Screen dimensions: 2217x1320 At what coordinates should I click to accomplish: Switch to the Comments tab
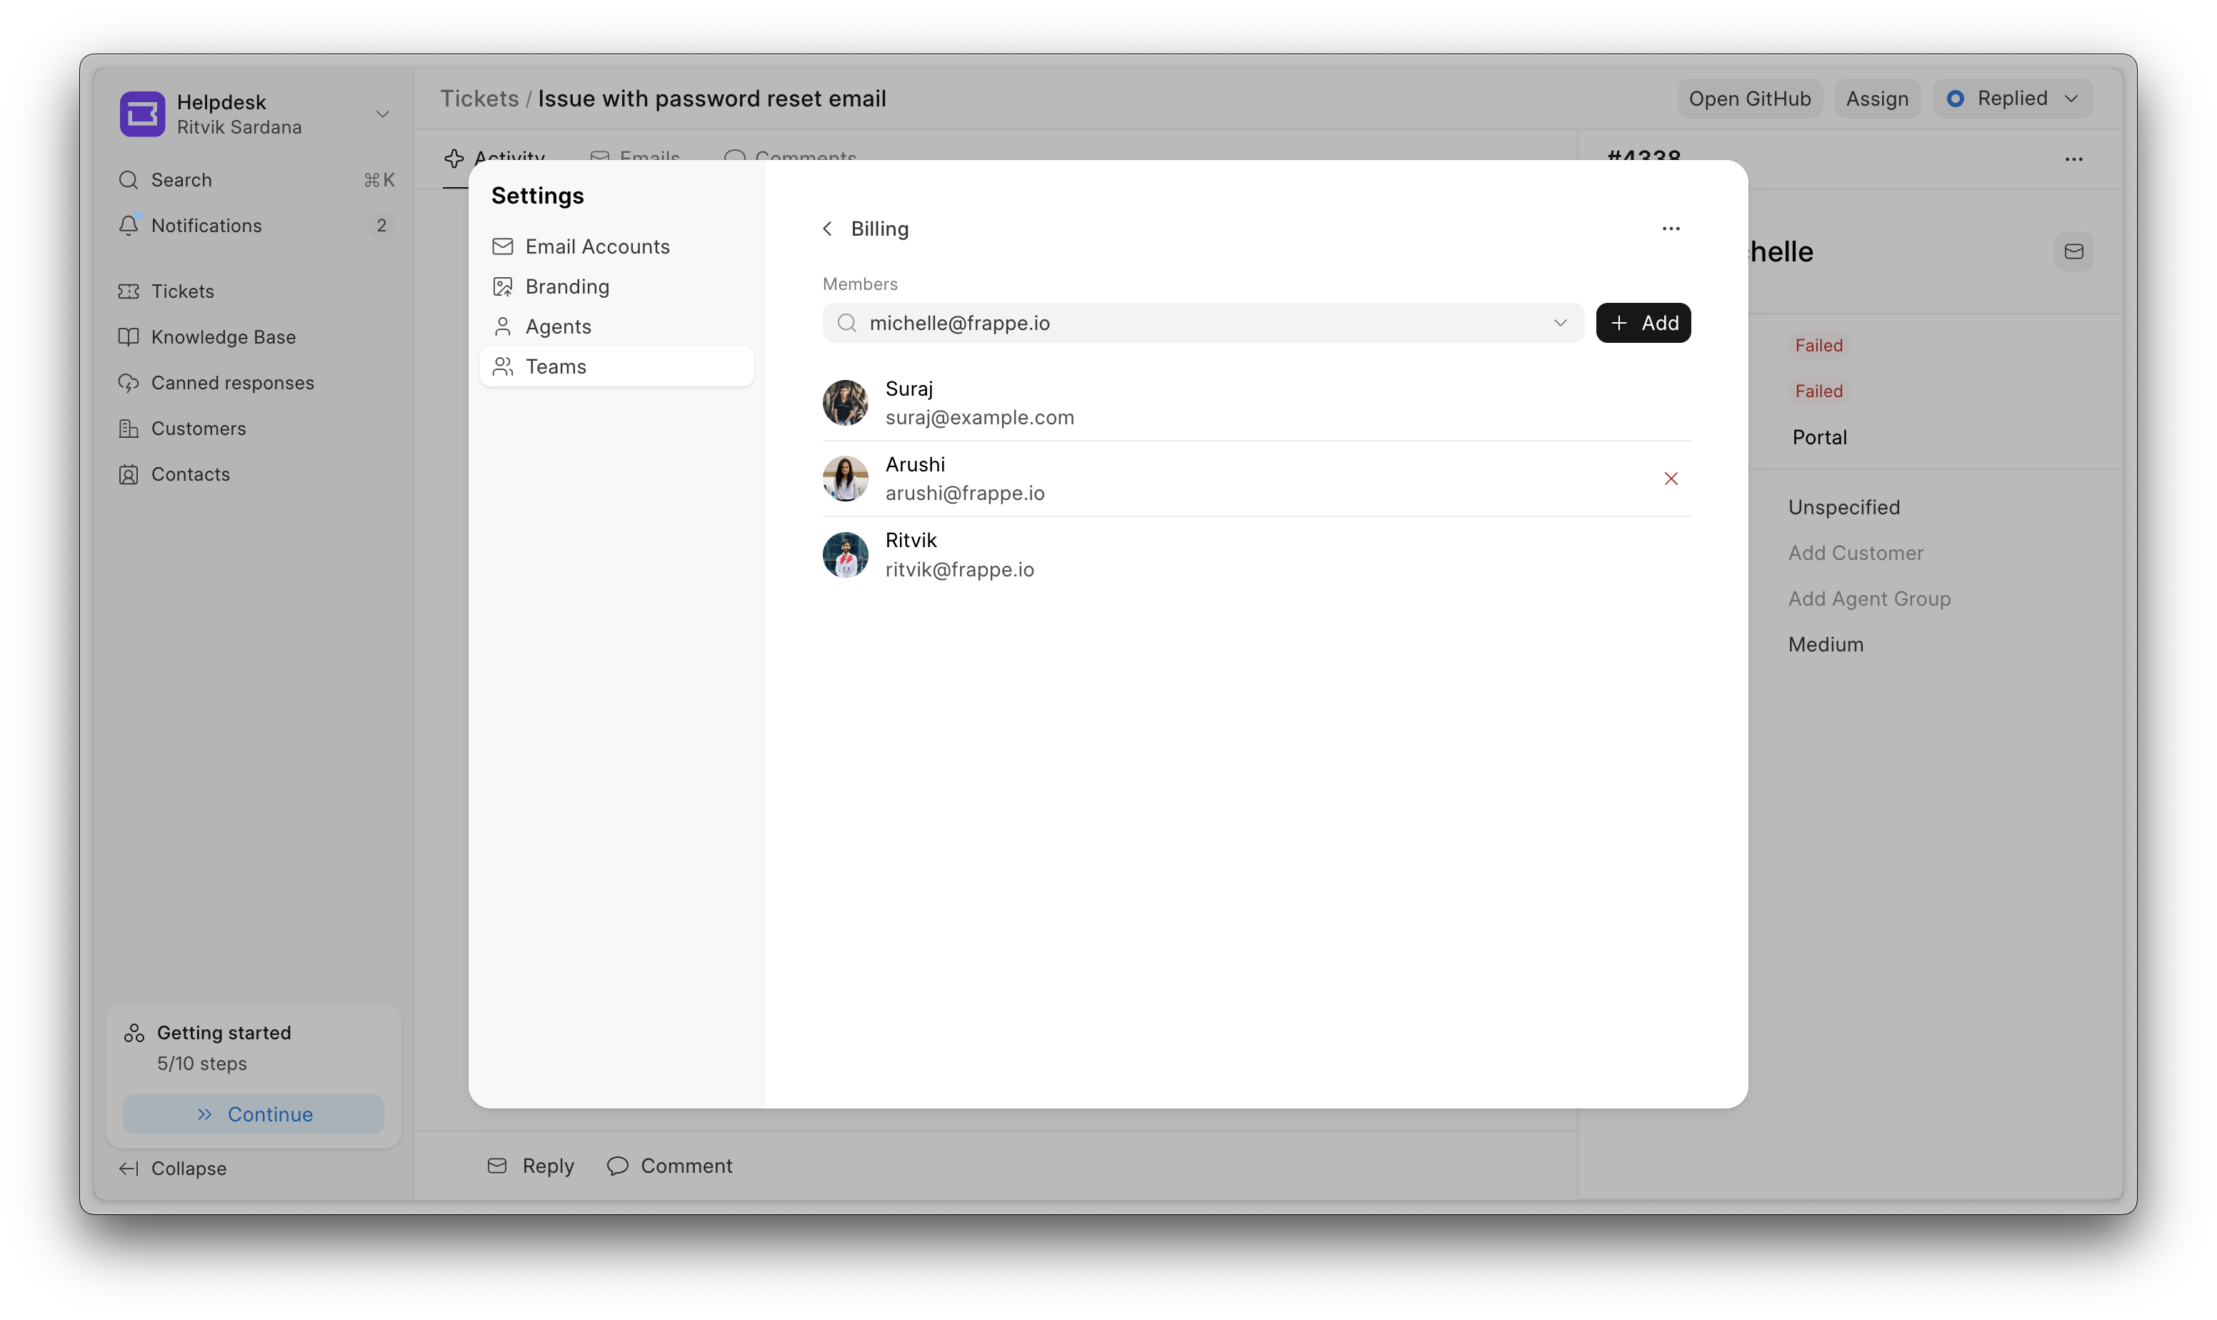(x=791, y=157)
